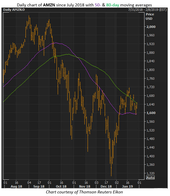The height and width of the screenshot is (196, 170).
Task: Click the 1,560 price axis label
Action: pyautogui.click(x=151, y=122)
